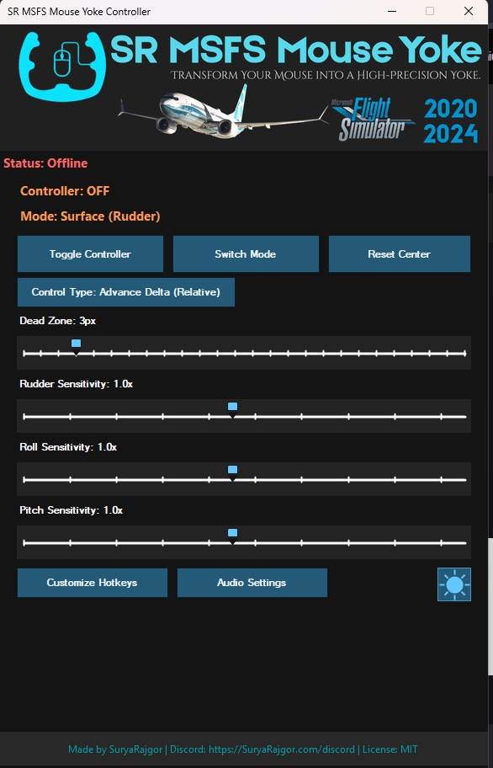Click the Toggle Controller button
The height and width of the screenshot is (768, 493).
point(90,253)
